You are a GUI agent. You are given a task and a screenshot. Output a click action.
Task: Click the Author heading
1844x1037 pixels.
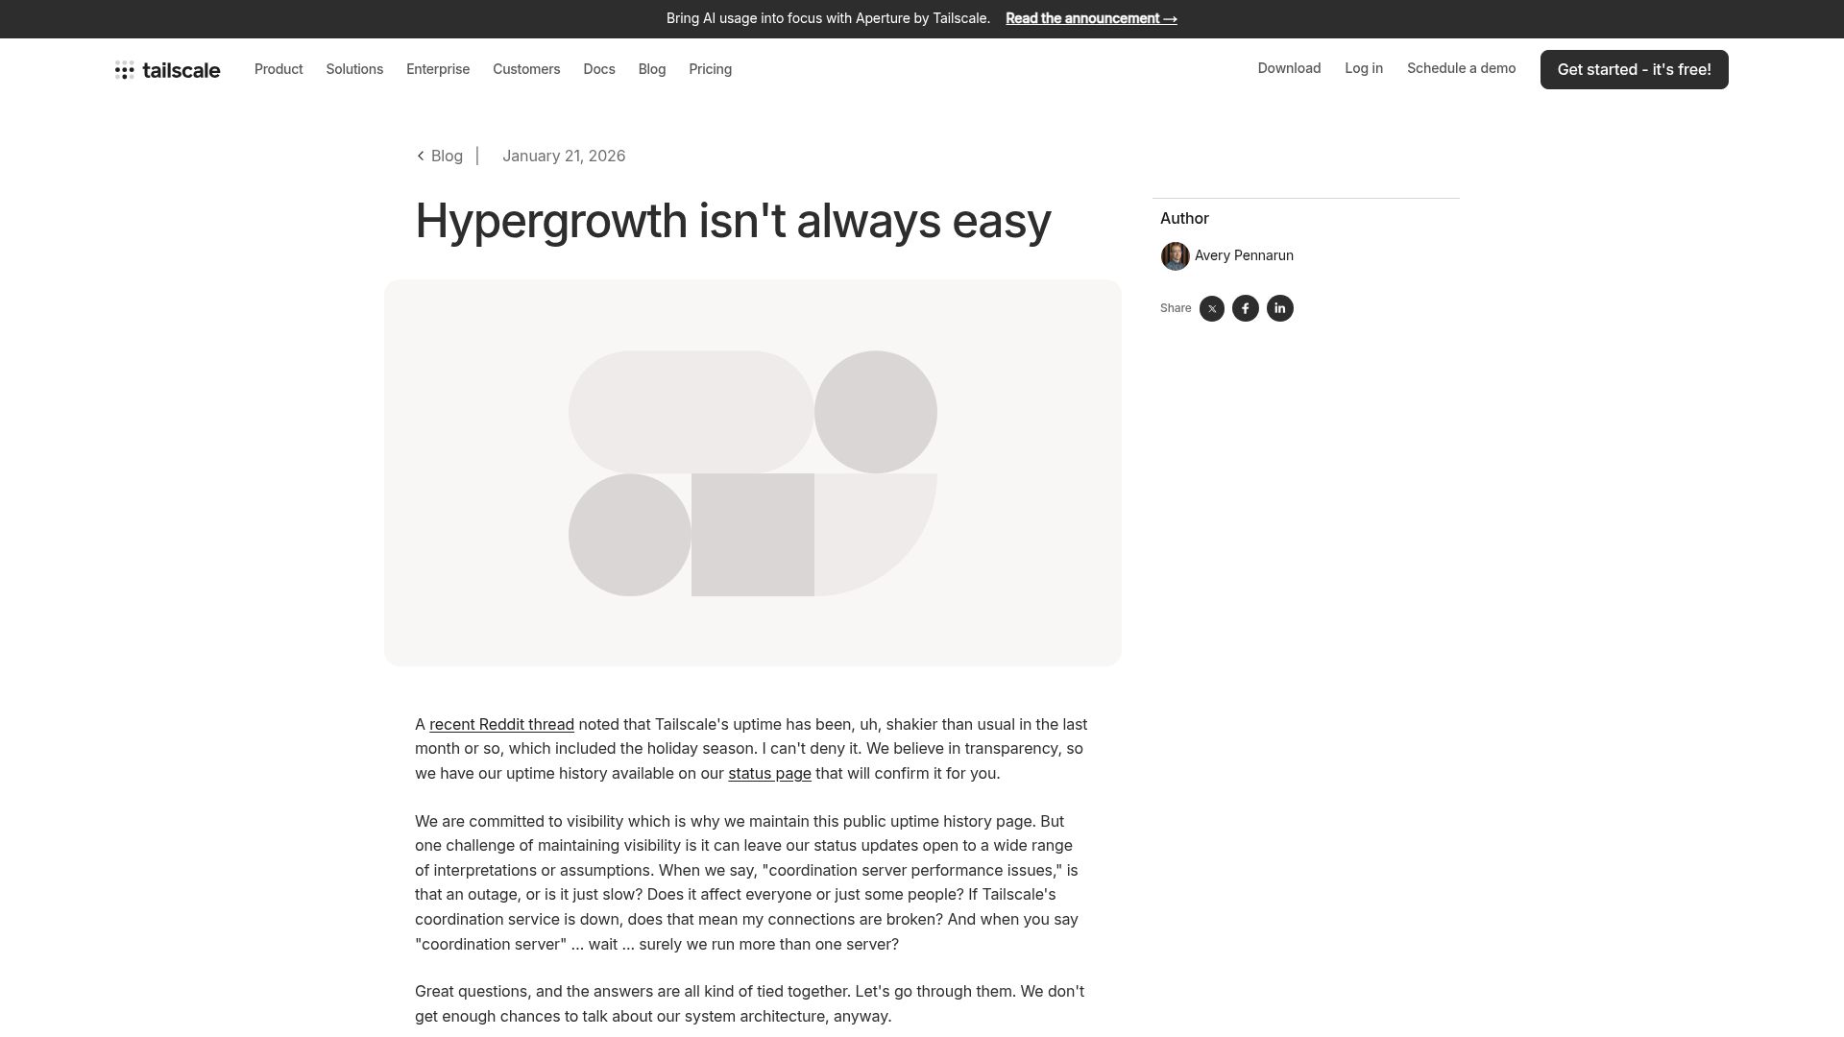point(1184,219)
